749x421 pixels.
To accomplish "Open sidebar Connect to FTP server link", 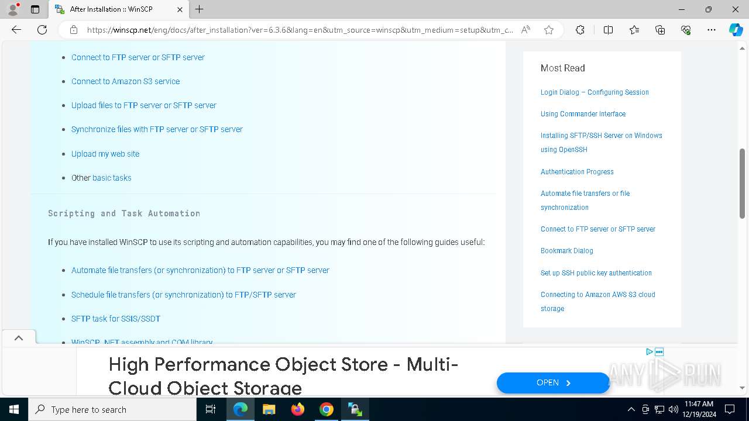I will pos(598,229).
